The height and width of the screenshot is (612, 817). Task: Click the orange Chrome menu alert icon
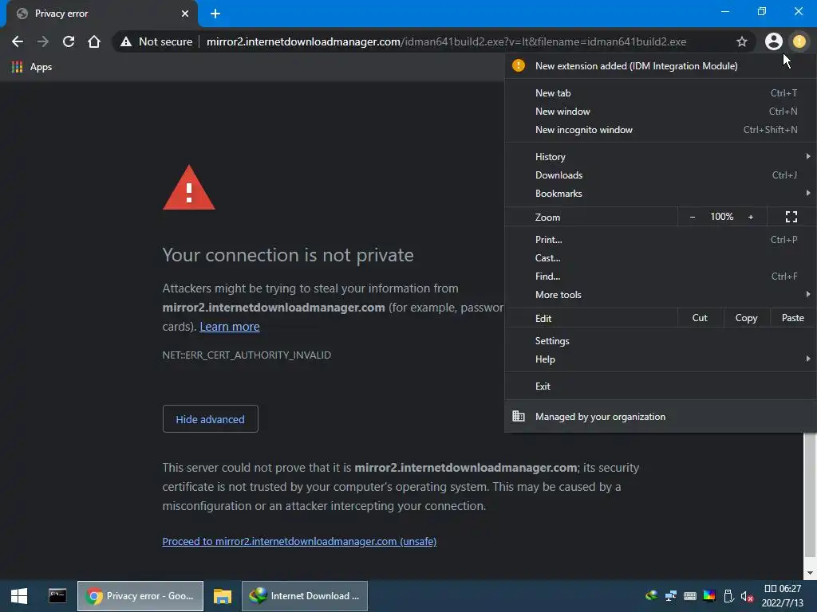(x=799, y=41)
